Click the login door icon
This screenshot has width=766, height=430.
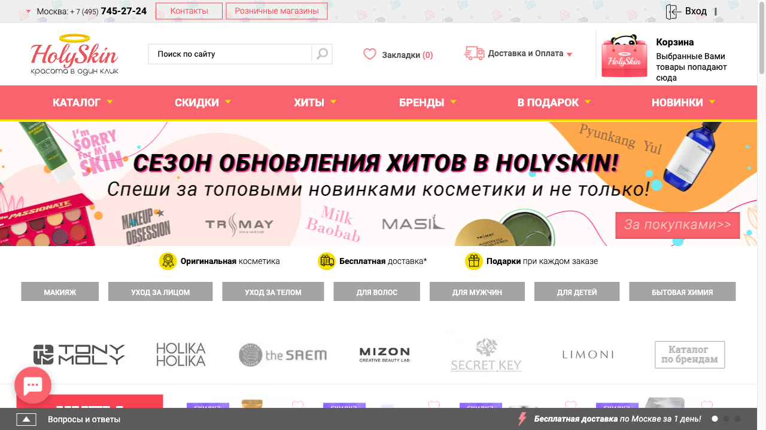click(673, 11)
